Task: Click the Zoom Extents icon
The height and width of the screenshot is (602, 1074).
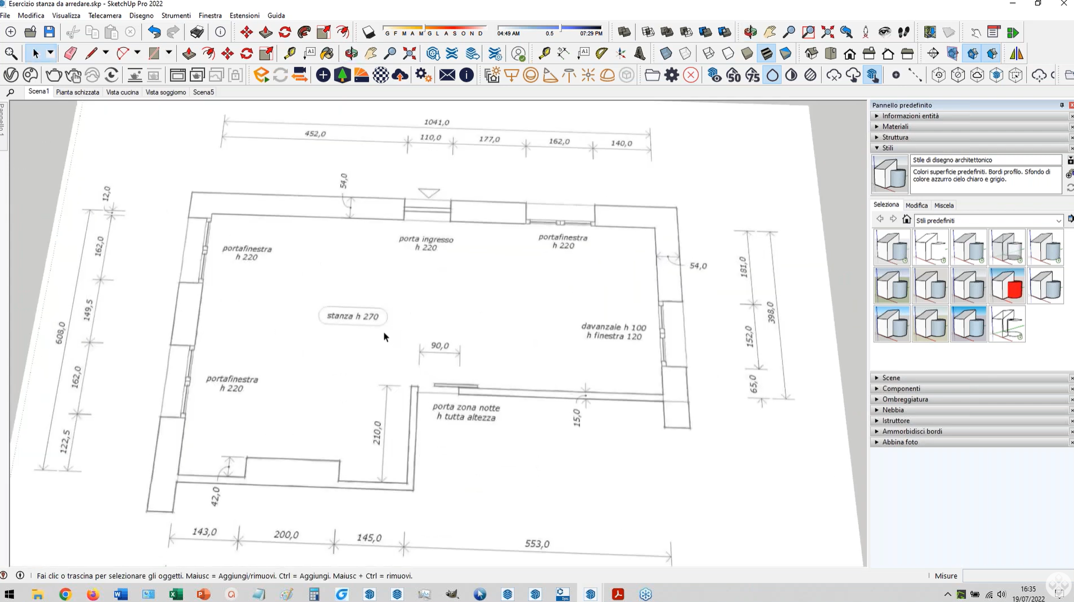Action: click(x=409, y=54)
